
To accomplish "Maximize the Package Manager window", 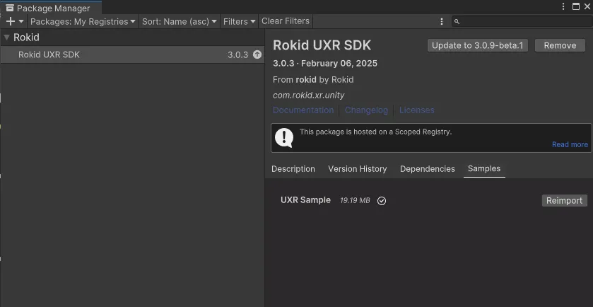I will (575, 6).
